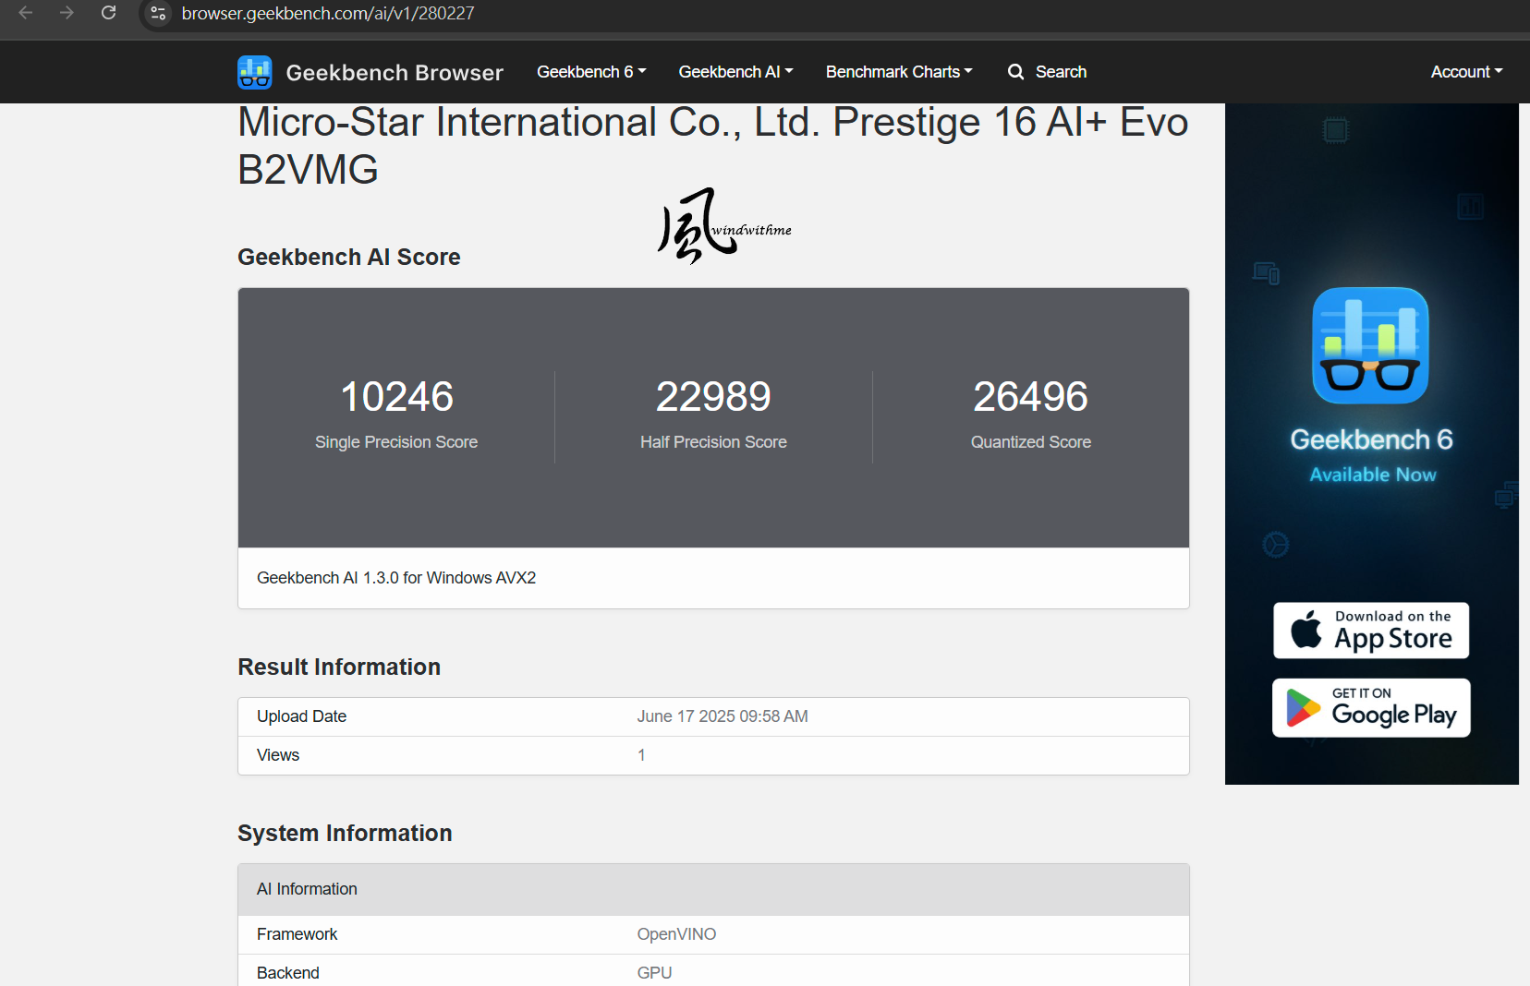Viewport: 1530px width, 986px height.
Task: Click the Geekbench 6 Available Now text
Action: click(x=1372, y=455)
